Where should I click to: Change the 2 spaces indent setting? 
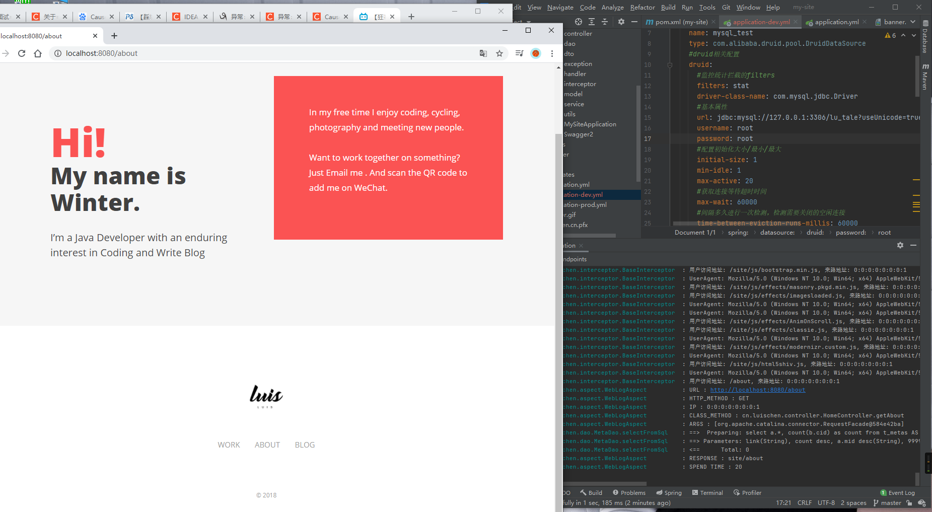[x=853, y=503]
